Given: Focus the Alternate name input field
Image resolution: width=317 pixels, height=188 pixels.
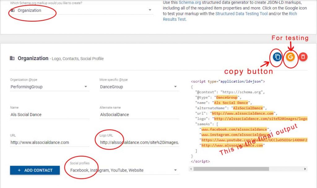Looking at the screenshot, I should (139, 115).
